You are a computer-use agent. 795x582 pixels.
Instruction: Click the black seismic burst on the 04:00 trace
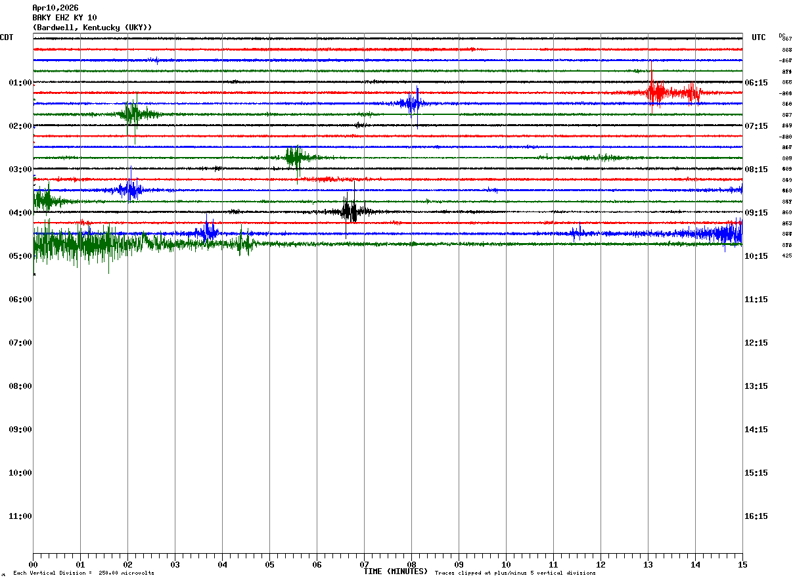tap(350, 212)
